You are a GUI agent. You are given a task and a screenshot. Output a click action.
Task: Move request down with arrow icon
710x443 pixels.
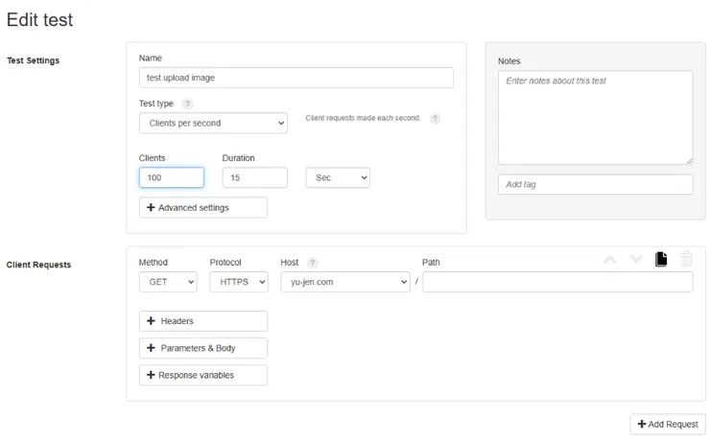coord(635,259)
